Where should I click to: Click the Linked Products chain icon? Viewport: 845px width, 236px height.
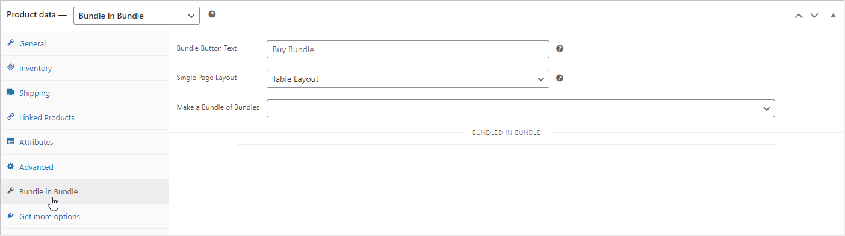[x=10, y=117]
